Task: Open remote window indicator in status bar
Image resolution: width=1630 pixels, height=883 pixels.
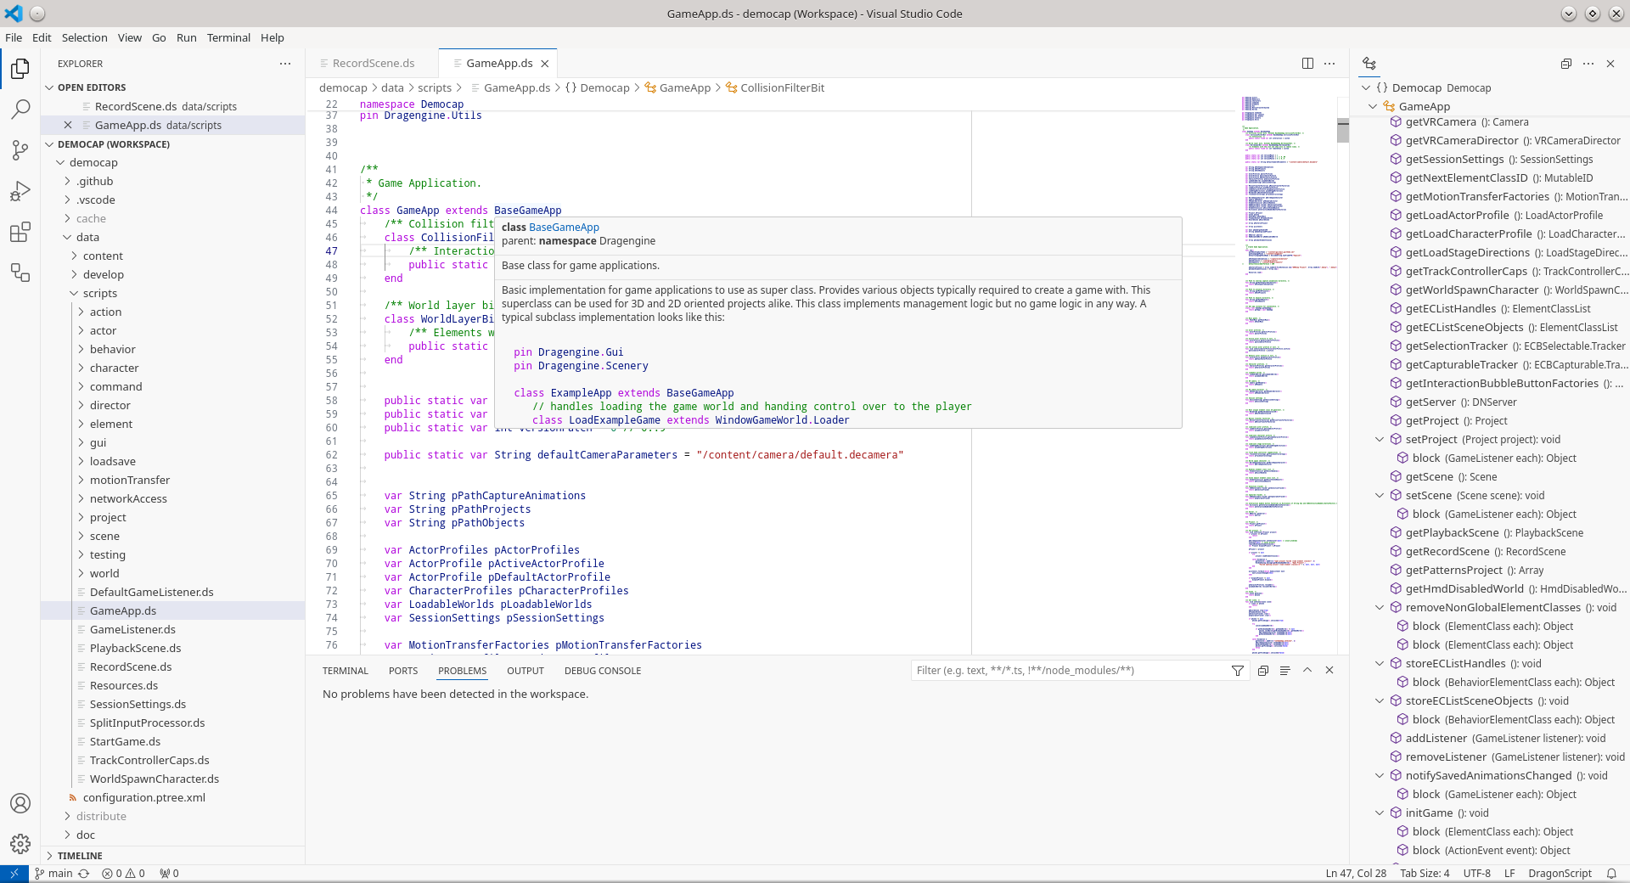Action: pos(14,874)
